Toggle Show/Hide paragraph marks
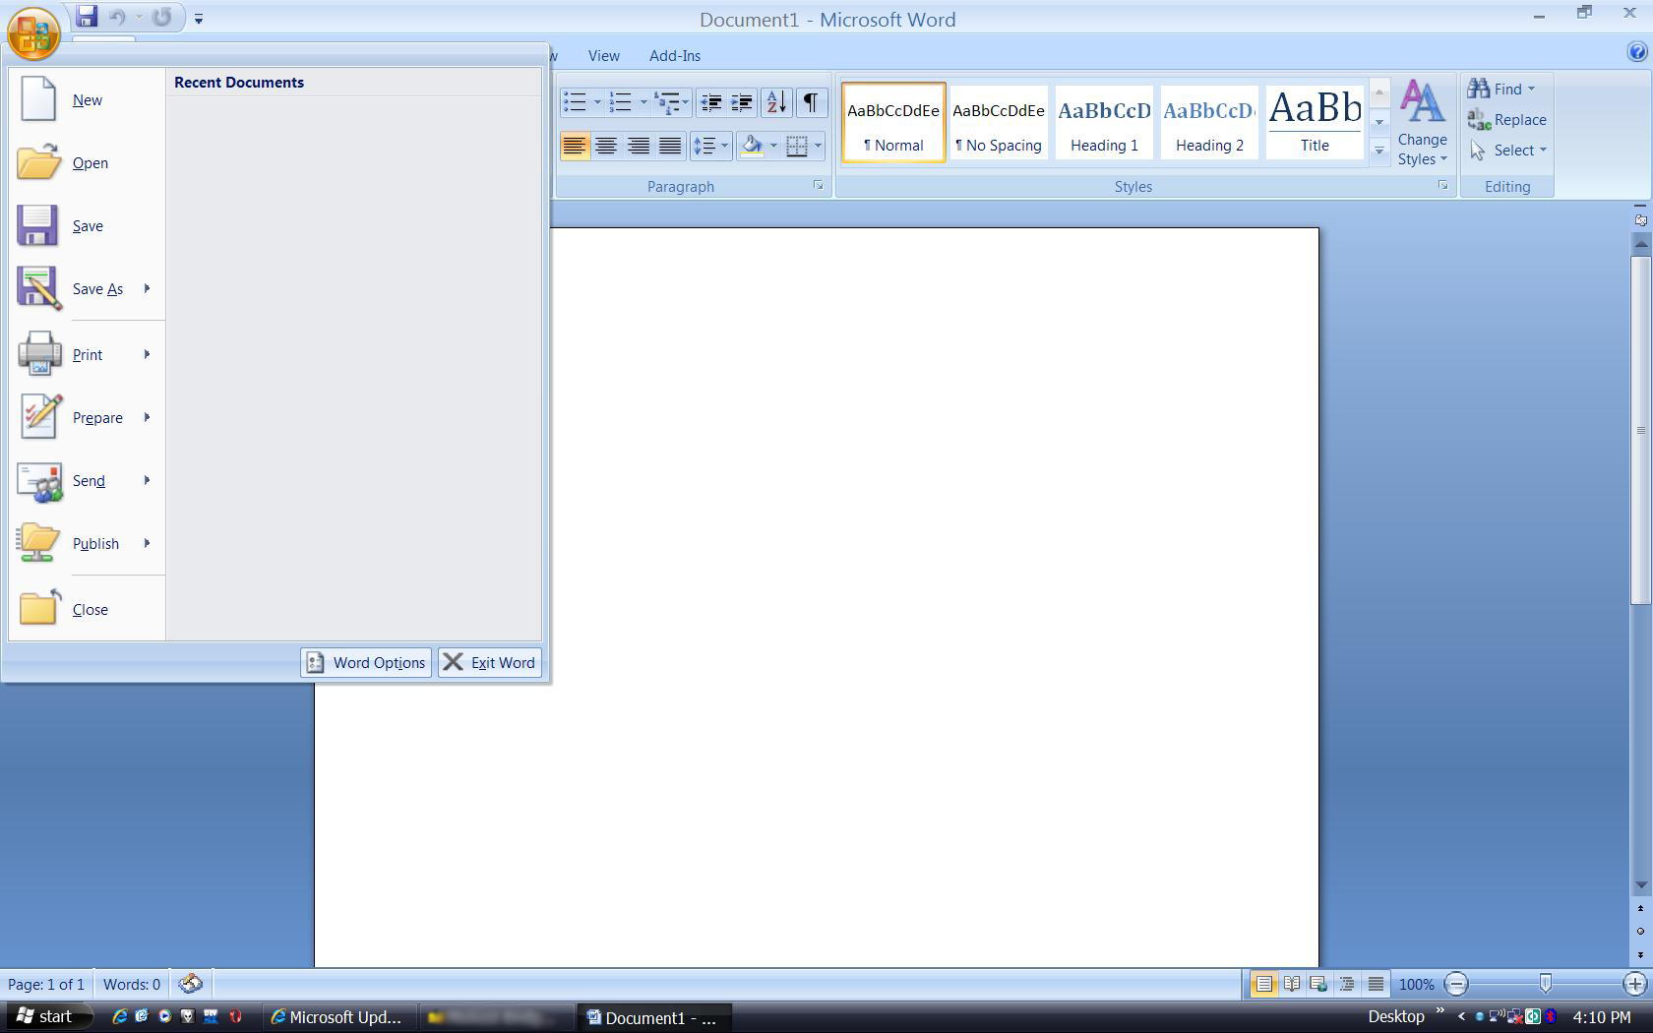This screenshot has width=1653, height=1033. point(810,102)
